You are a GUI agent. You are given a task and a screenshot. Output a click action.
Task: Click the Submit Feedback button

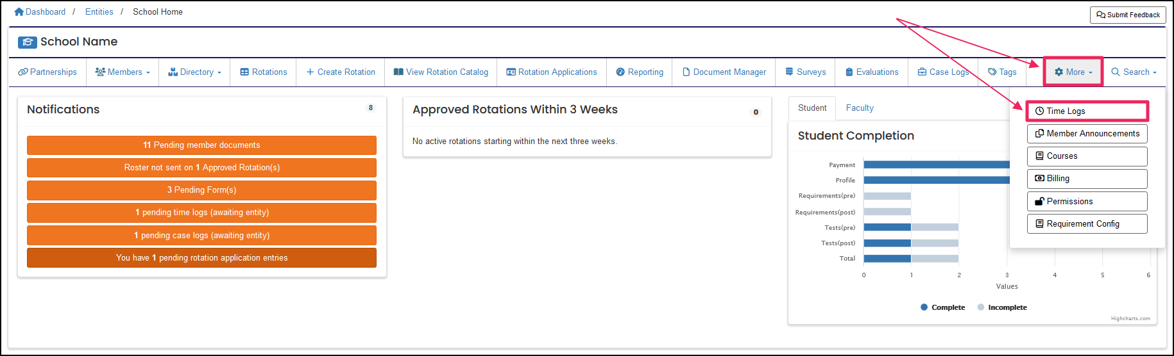click(1128, 15)
